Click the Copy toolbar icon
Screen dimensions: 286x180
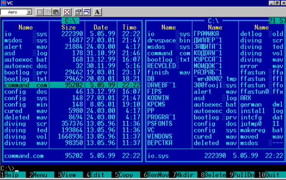pos(48,12)
